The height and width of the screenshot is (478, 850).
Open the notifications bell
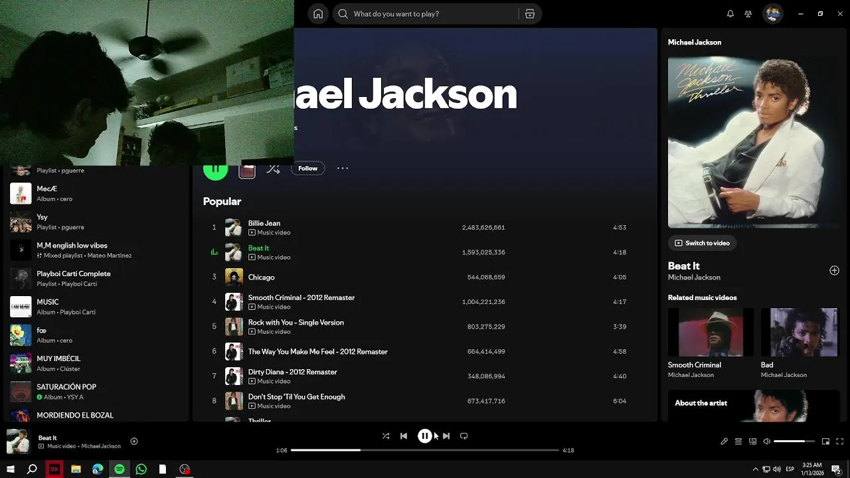click(x=730, y=14)
